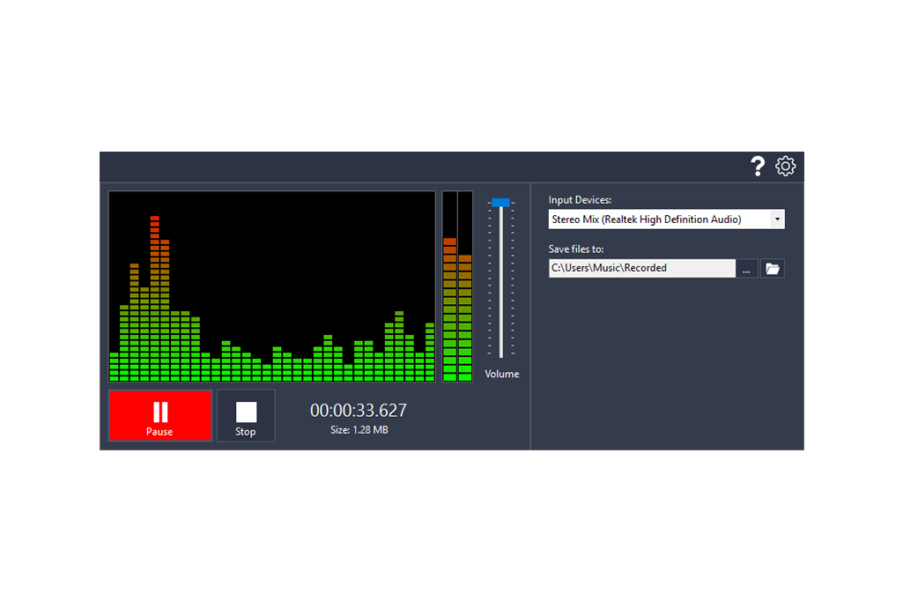The width and height of the screenshot is (903, 602).
Task: Click the pause icon inside the red button
Action: [x=159, y=410]
